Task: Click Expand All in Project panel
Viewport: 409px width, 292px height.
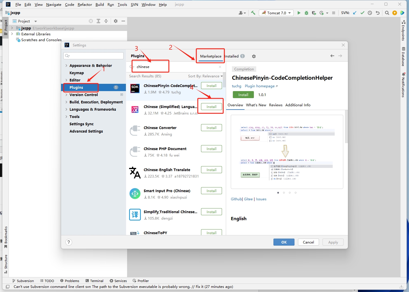Action: click(98, 21)
